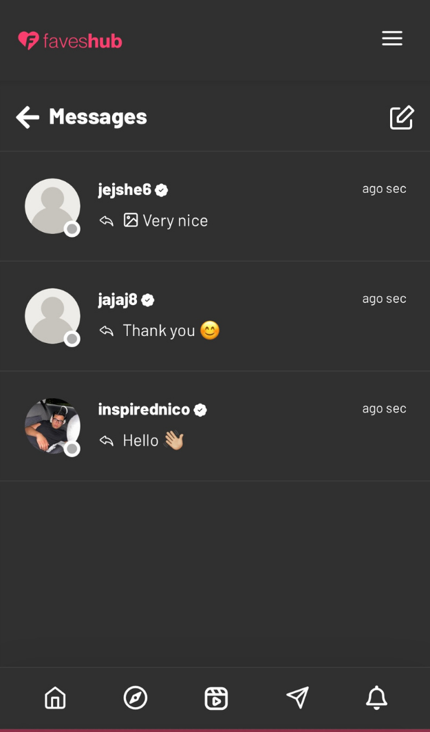
Task: Click the back arrow beside Messages
Action: (x=28, y=117)
